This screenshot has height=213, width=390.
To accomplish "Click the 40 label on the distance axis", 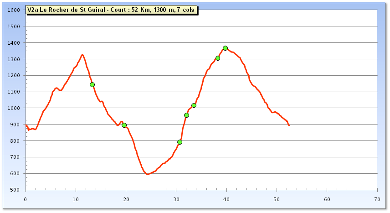I will [x=226, y=199].
